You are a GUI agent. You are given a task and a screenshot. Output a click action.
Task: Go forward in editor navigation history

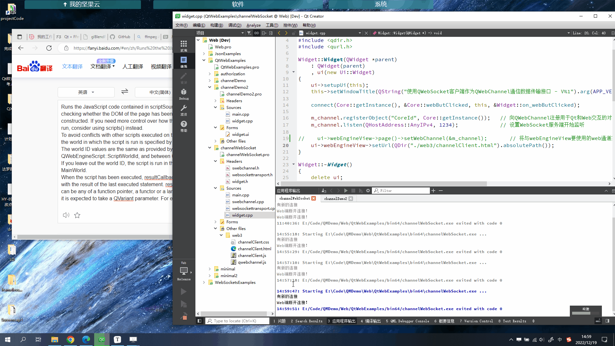(286, 33)
